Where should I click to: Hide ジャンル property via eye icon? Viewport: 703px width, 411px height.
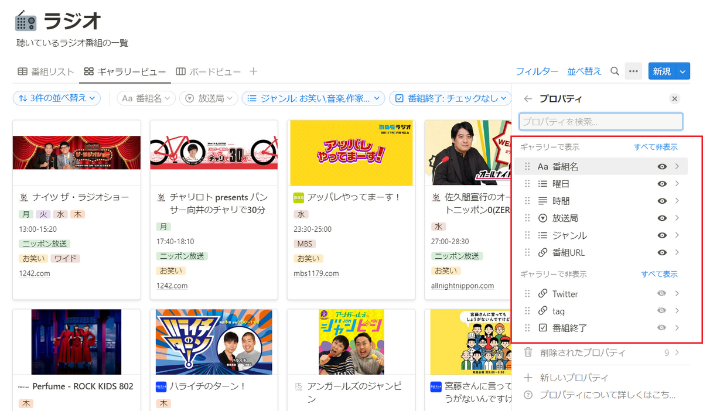point(662,235)
